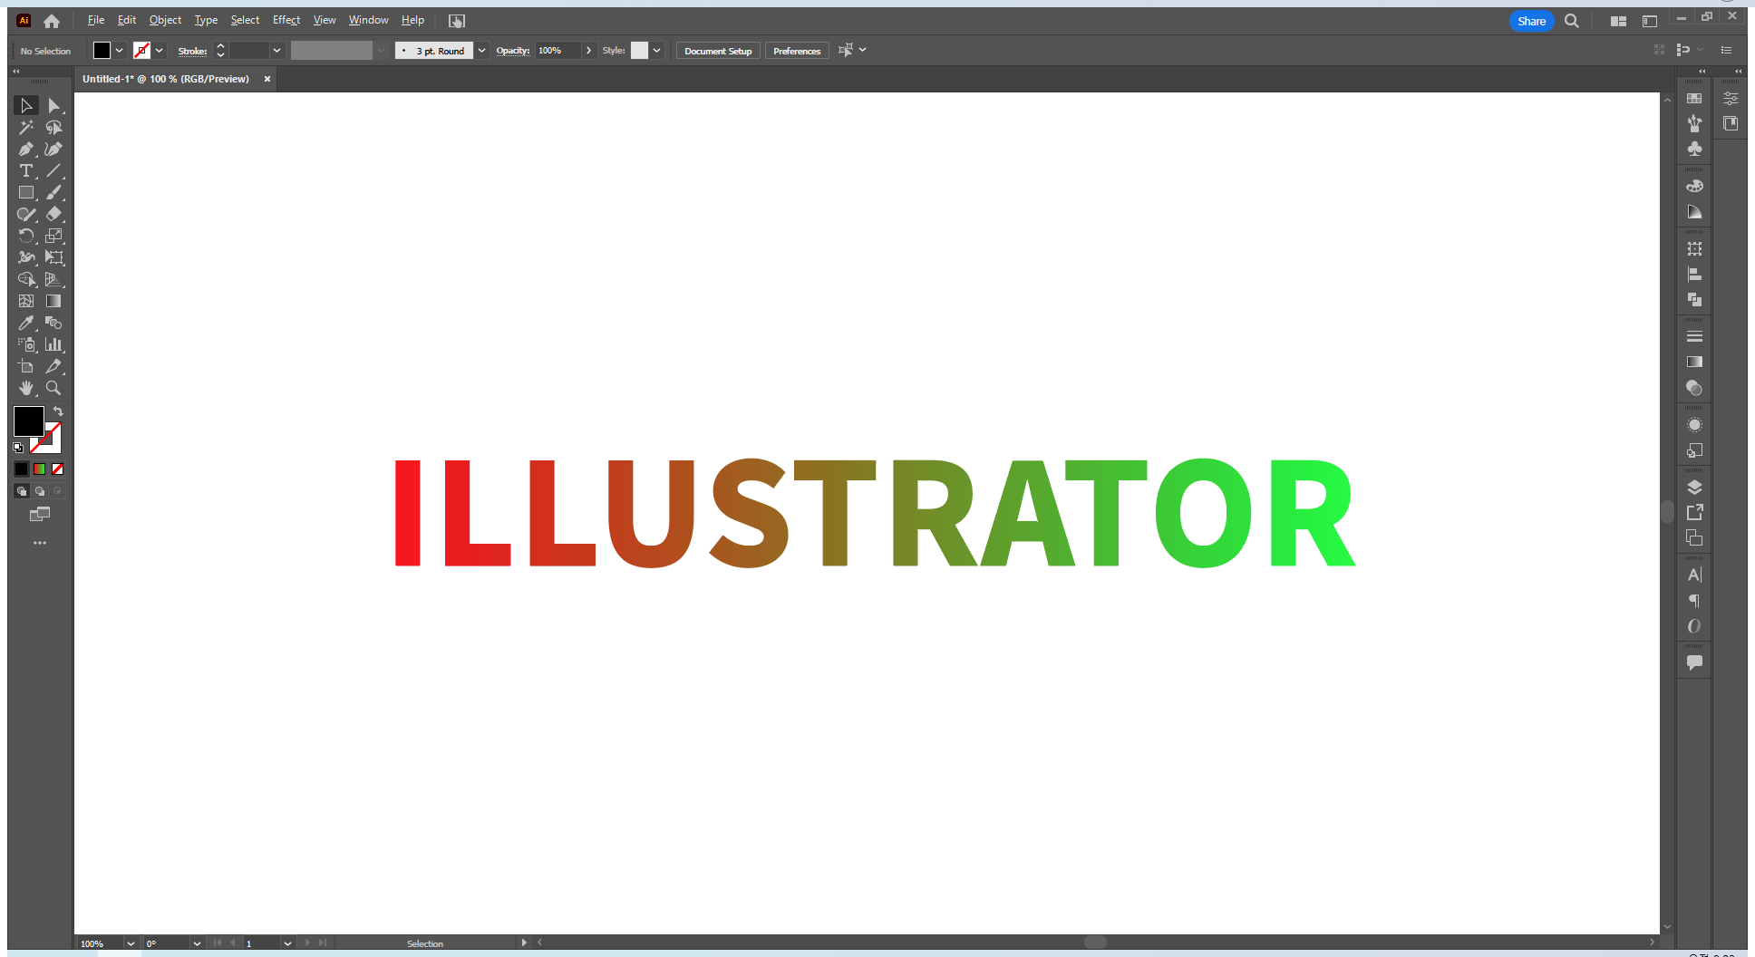
Task: Open Document Setup
Action: [x=718, y=51]
